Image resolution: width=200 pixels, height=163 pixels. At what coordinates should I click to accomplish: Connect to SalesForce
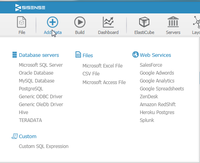(x=151, y=65)
